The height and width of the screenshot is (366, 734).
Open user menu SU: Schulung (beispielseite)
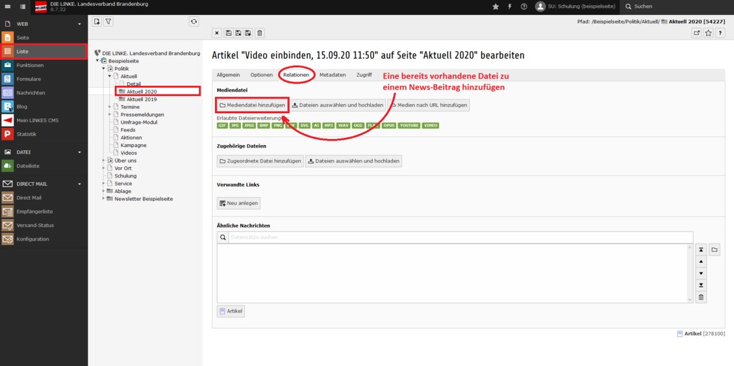pos(576,7)
